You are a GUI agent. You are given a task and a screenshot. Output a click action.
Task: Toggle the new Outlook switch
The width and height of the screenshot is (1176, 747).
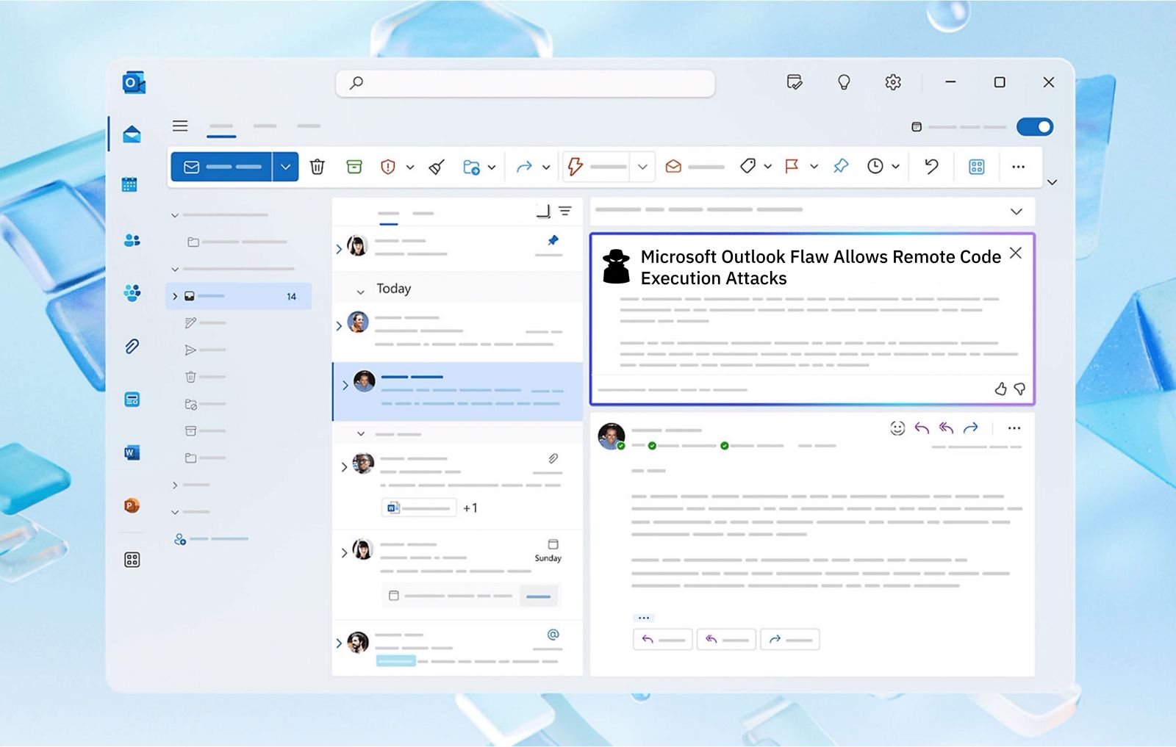(1035, 126)
